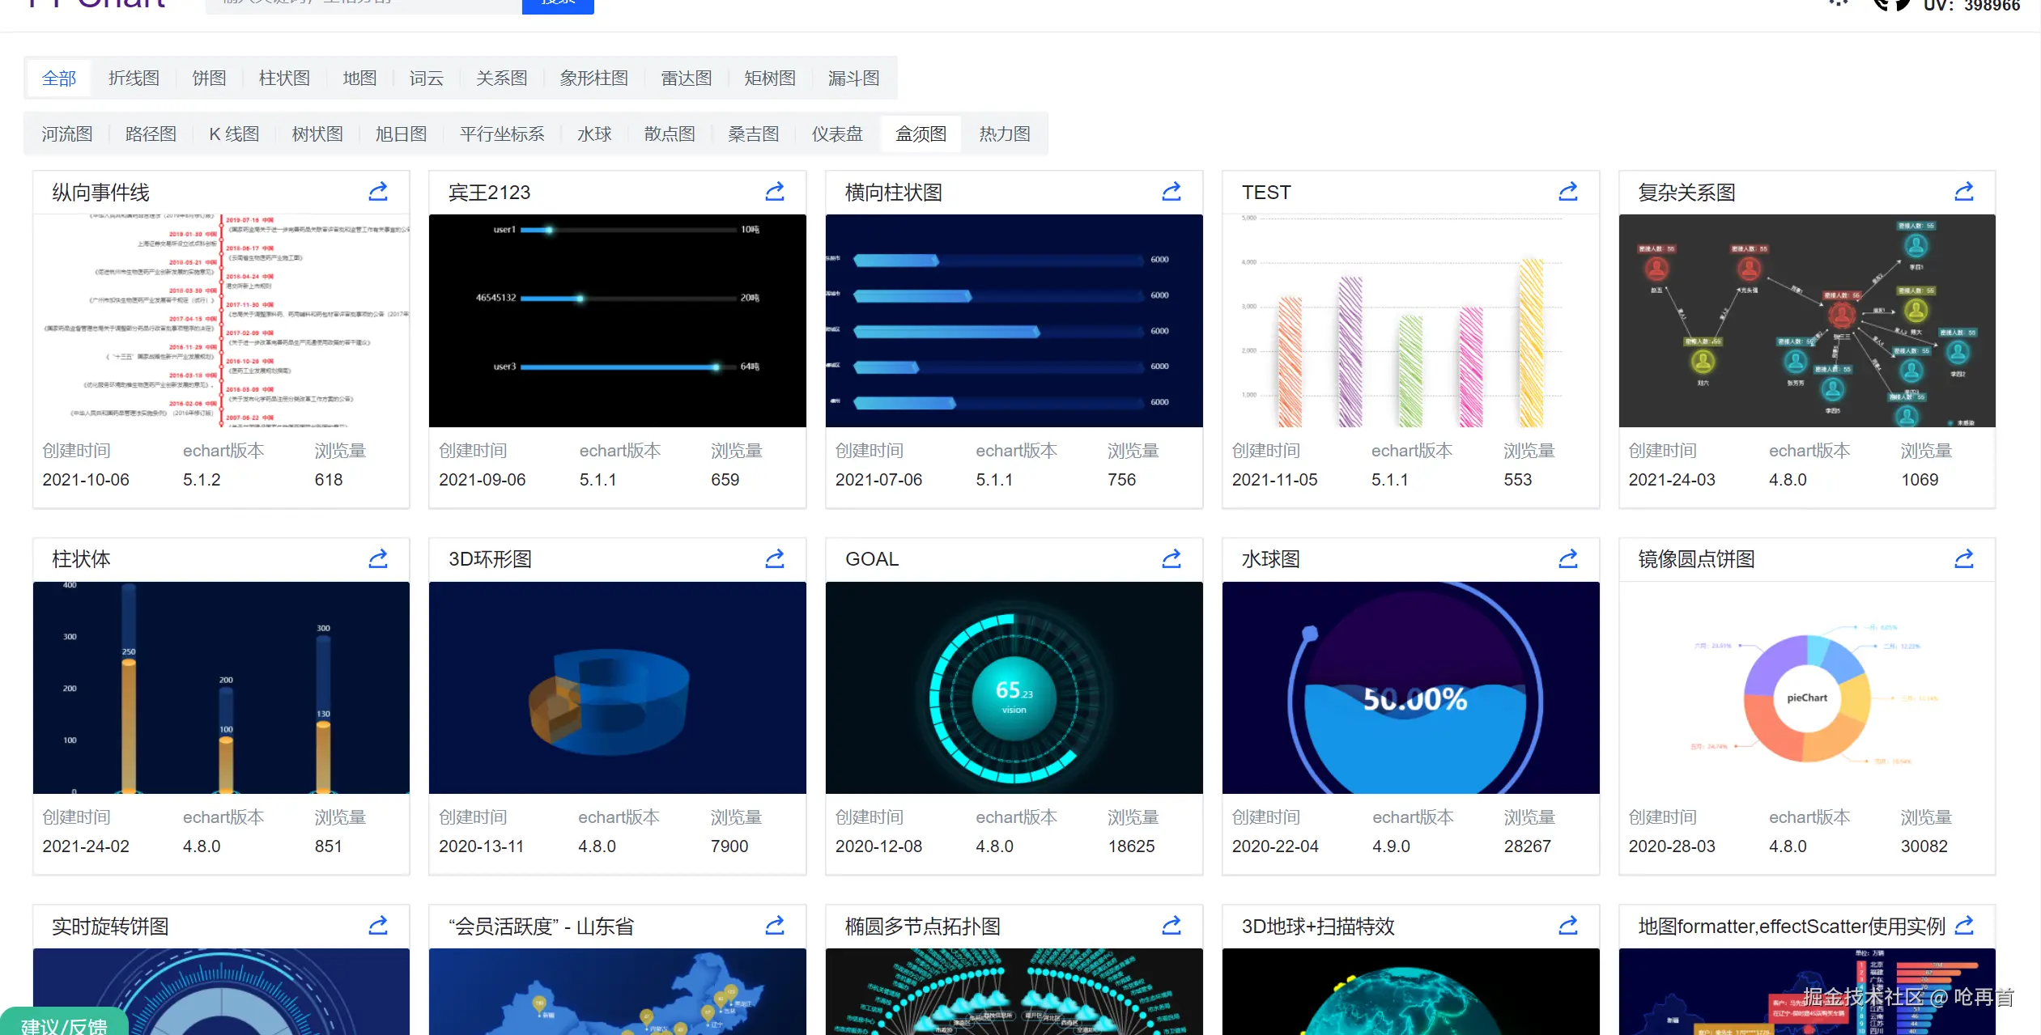
Task: Switch to the 关系图 category tab
Action: 501,78
